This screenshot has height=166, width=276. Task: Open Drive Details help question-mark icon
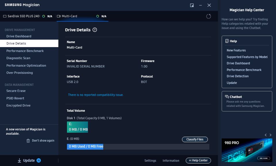(95, 30)
